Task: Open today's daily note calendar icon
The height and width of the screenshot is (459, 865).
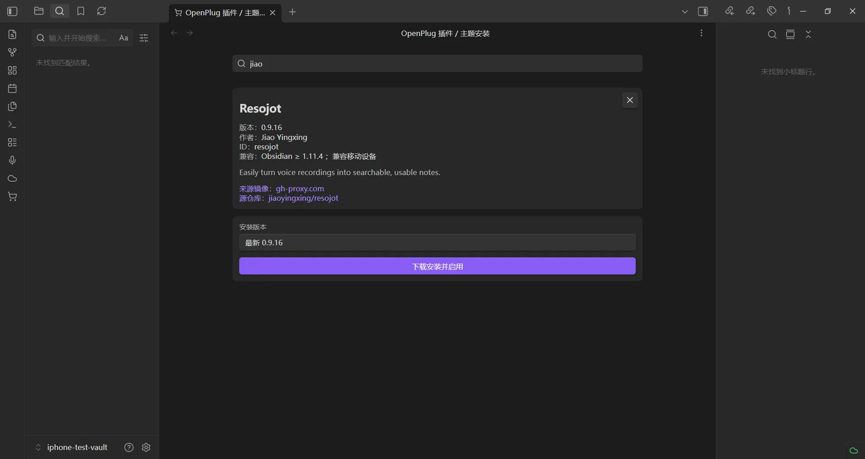Action: point(13,88)
